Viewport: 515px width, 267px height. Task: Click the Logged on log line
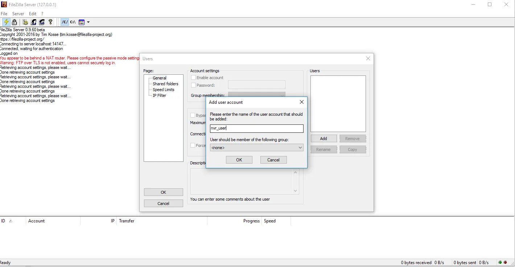coord(9,53)
